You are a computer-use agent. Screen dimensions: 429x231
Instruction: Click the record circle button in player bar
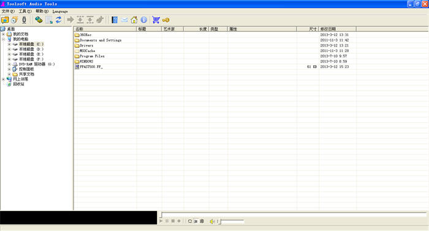pyautogui.click(x=179, y=221)
